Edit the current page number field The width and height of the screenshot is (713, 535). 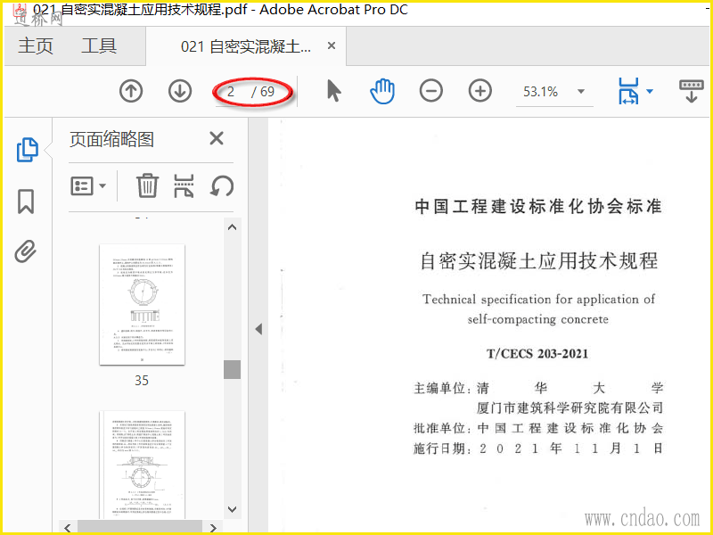[231, 92]
